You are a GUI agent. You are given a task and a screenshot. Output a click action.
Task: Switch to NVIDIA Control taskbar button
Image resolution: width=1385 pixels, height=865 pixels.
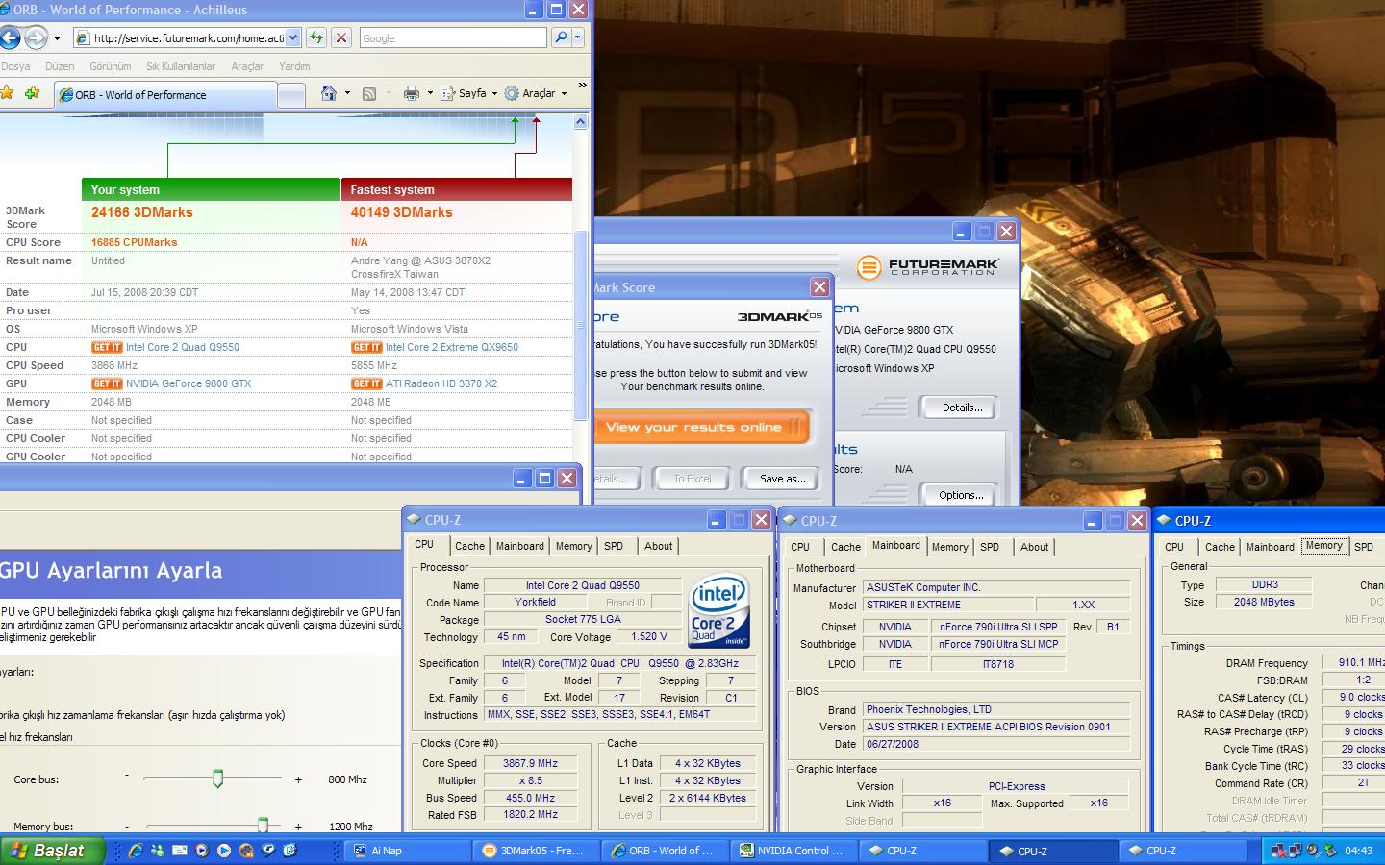[x=792, y=851]
